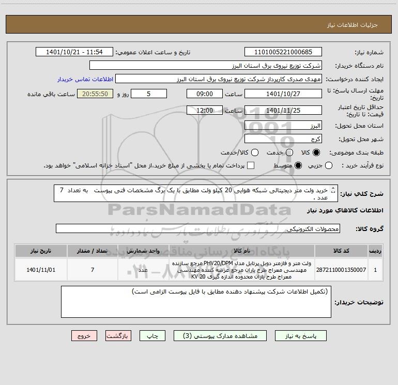The height and width of the screenshot is (385, 398).
Task: Click the buyer notes text area
Action: [x=196, y=301]
